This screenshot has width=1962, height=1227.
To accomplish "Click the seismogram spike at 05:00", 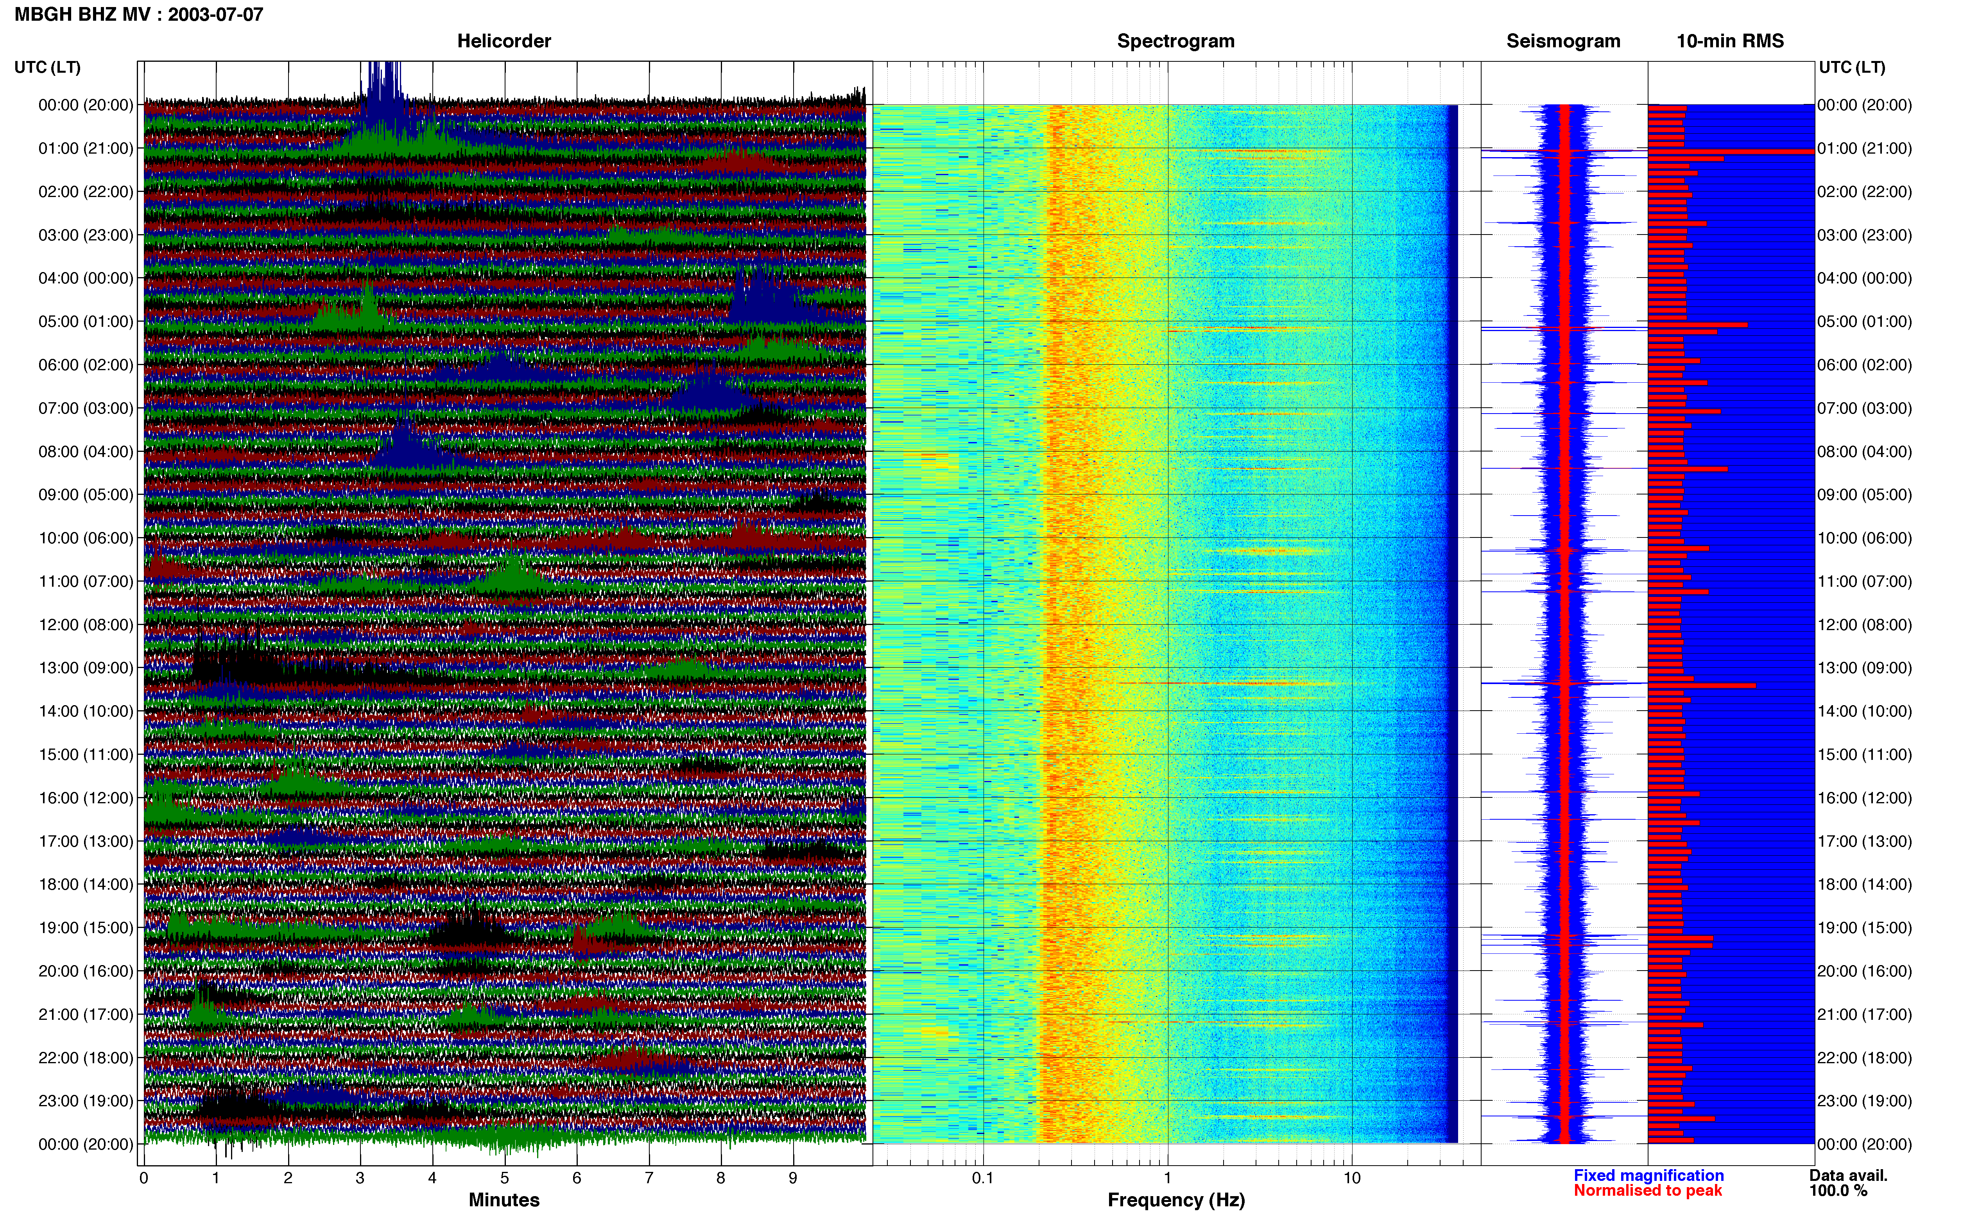I will (1564, 327).
